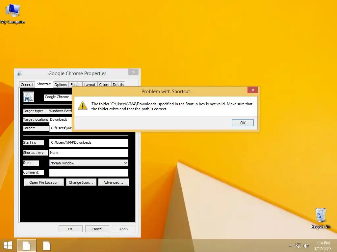Open the volume speaker tray icon
The width and height of the screenshot is (337, 252).
pos(306,245)
